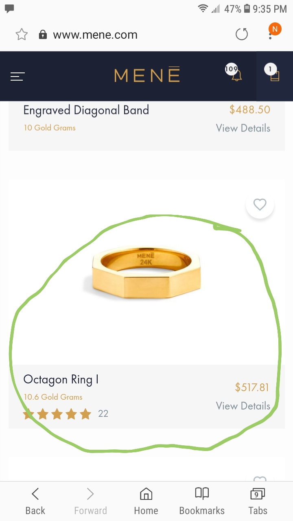Viewport: 293px width, 521px height.
Task: Click the MENĒ logo
Action: coord(147,75)
